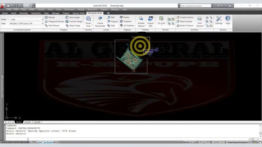The image size is (262, 147).
Task: Switch to the Model space tab
Action: click(19, 122)
